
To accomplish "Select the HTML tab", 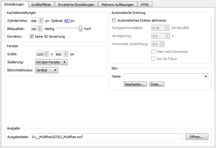I will 145,5.
